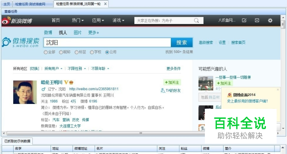Click the top 大家正在热搜 search field
The width and height of the screenshot is (287, 154).
[169, 20]
